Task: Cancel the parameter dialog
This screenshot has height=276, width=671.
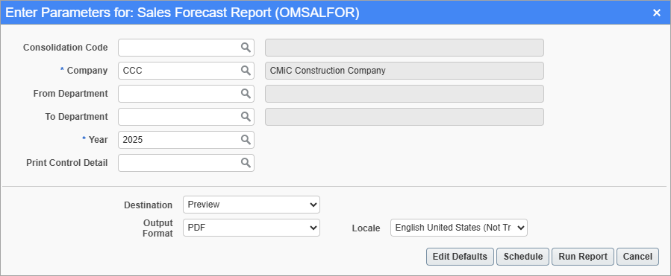Action: [x=637, y=257]
